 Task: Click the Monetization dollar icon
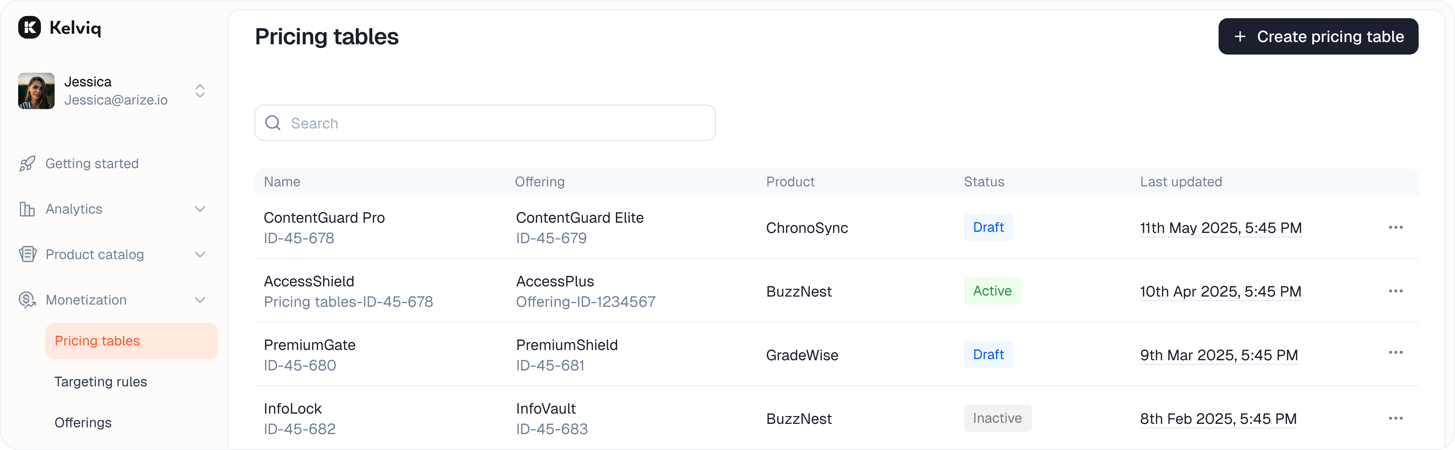(x=27, y=300)
